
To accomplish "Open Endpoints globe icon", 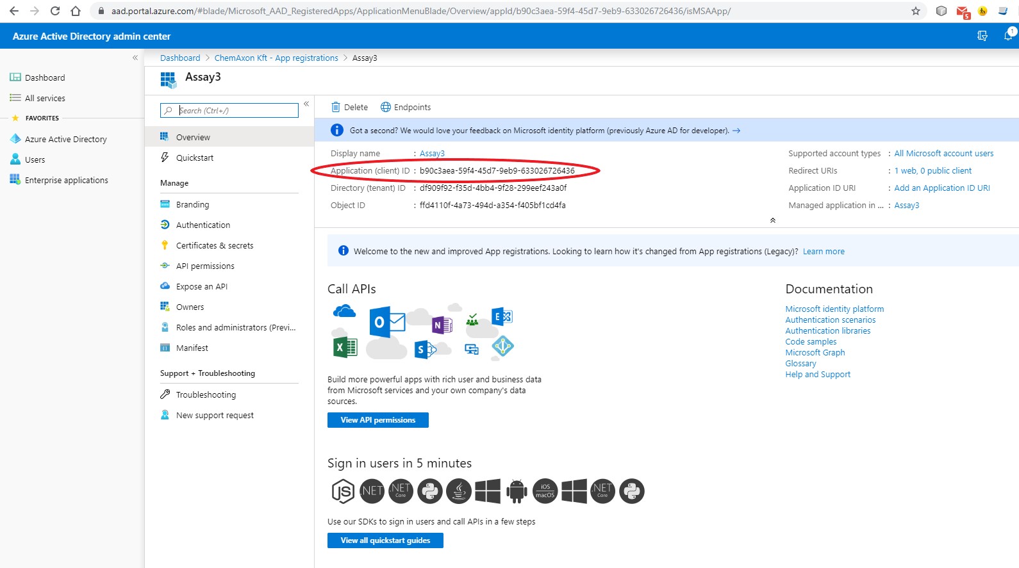I will 386,108.
